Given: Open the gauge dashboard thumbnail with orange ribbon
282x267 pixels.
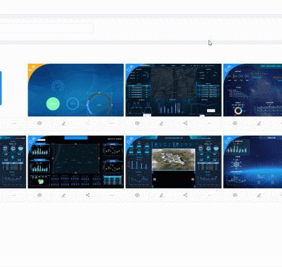Looking at the screenshot, I should (x=76, y=90).
